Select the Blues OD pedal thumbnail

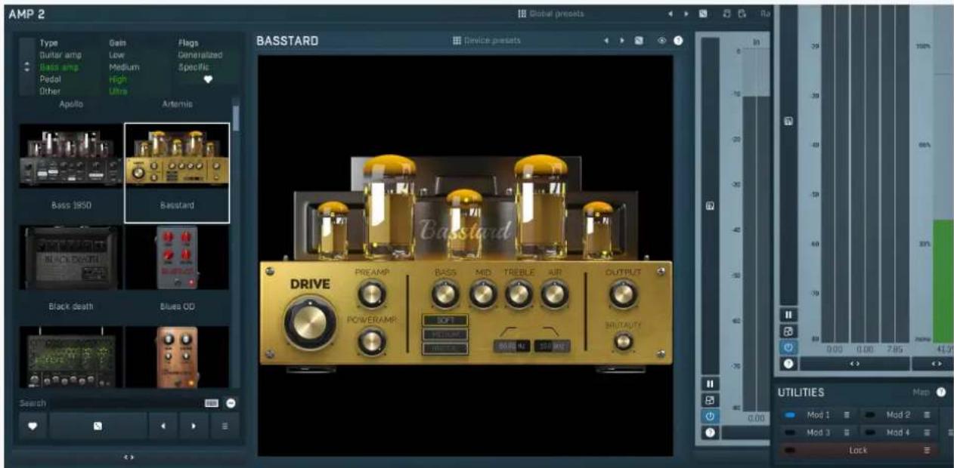[x=177, y=258]
